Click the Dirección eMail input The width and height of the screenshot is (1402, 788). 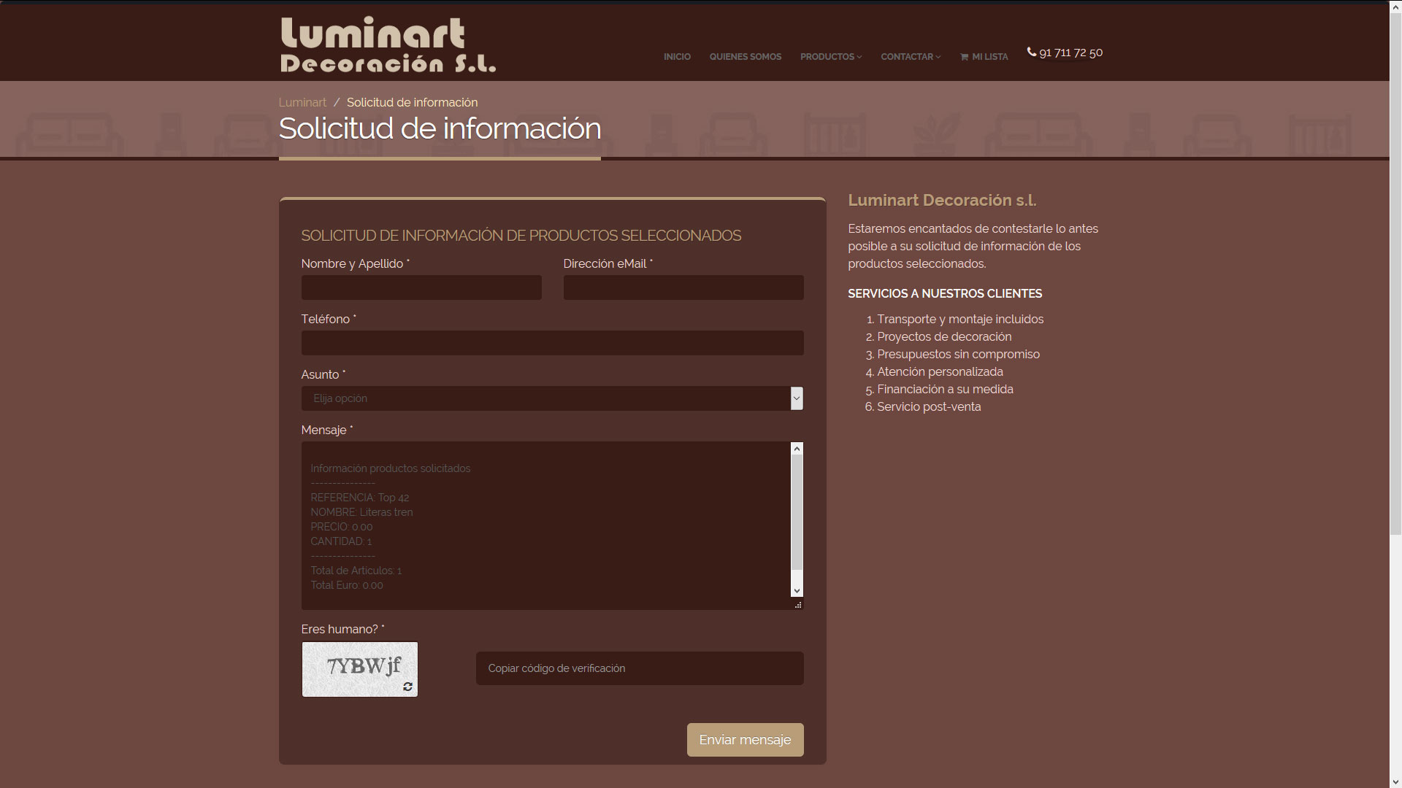683,287
